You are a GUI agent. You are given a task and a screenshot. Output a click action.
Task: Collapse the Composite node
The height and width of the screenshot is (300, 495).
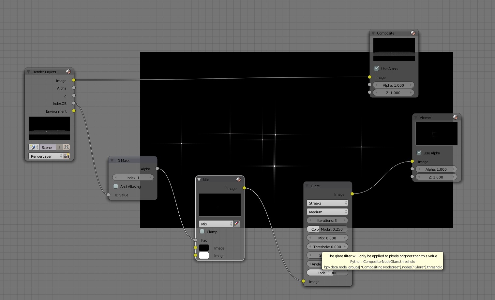coord(373,33)
